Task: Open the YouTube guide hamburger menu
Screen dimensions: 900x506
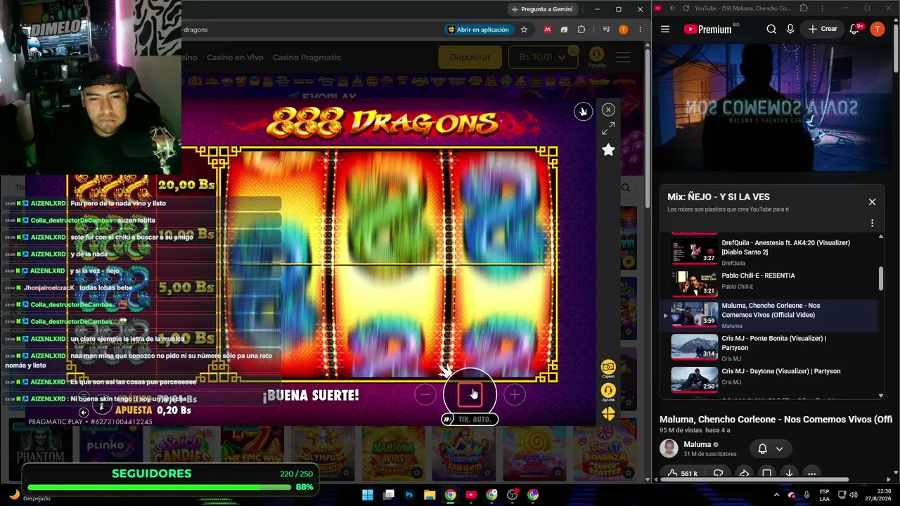Action: (x=665, y=29)
